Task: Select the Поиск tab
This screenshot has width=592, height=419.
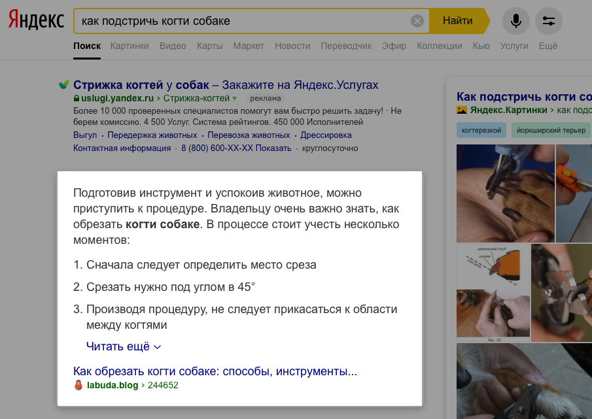Action: tap(87, 46)
